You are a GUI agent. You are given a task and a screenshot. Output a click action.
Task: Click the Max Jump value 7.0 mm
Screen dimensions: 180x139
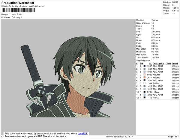pyautogui.click(x=155, y=55)
